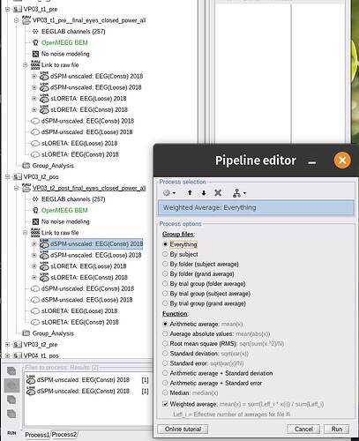Select unlinked sLORETA: EEG(Loose) 2018 kernel under VP03_t1_pre
Viewport: 359px width, 441px height.
(79, 144)
